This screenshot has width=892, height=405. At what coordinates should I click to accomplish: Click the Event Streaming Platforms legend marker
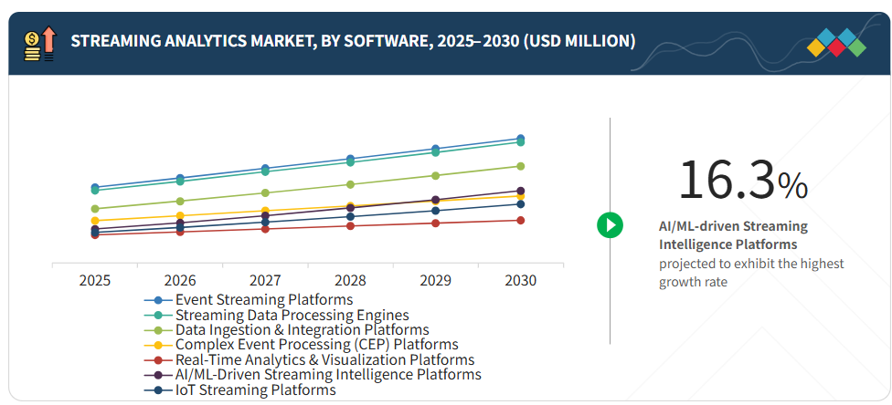click(x=158, y=300)
